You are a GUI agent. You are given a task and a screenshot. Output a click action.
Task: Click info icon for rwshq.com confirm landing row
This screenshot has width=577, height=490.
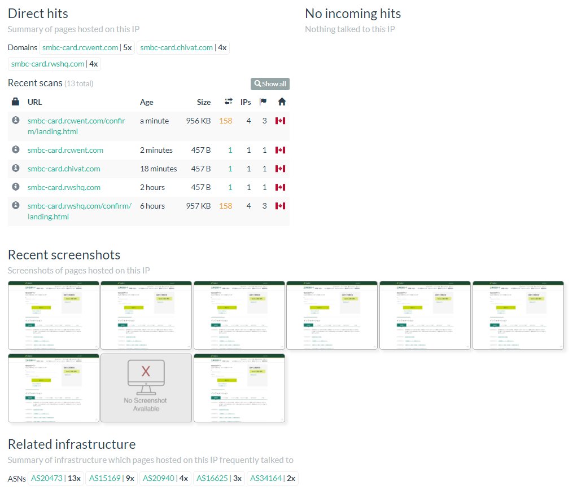click(x=15, y=205)
